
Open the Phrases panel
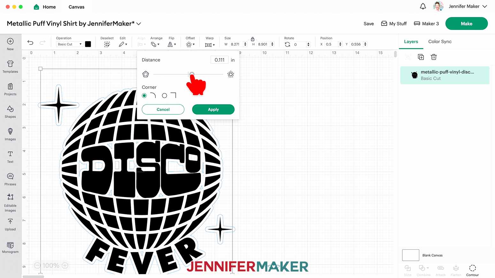click(x=10, y=176)
